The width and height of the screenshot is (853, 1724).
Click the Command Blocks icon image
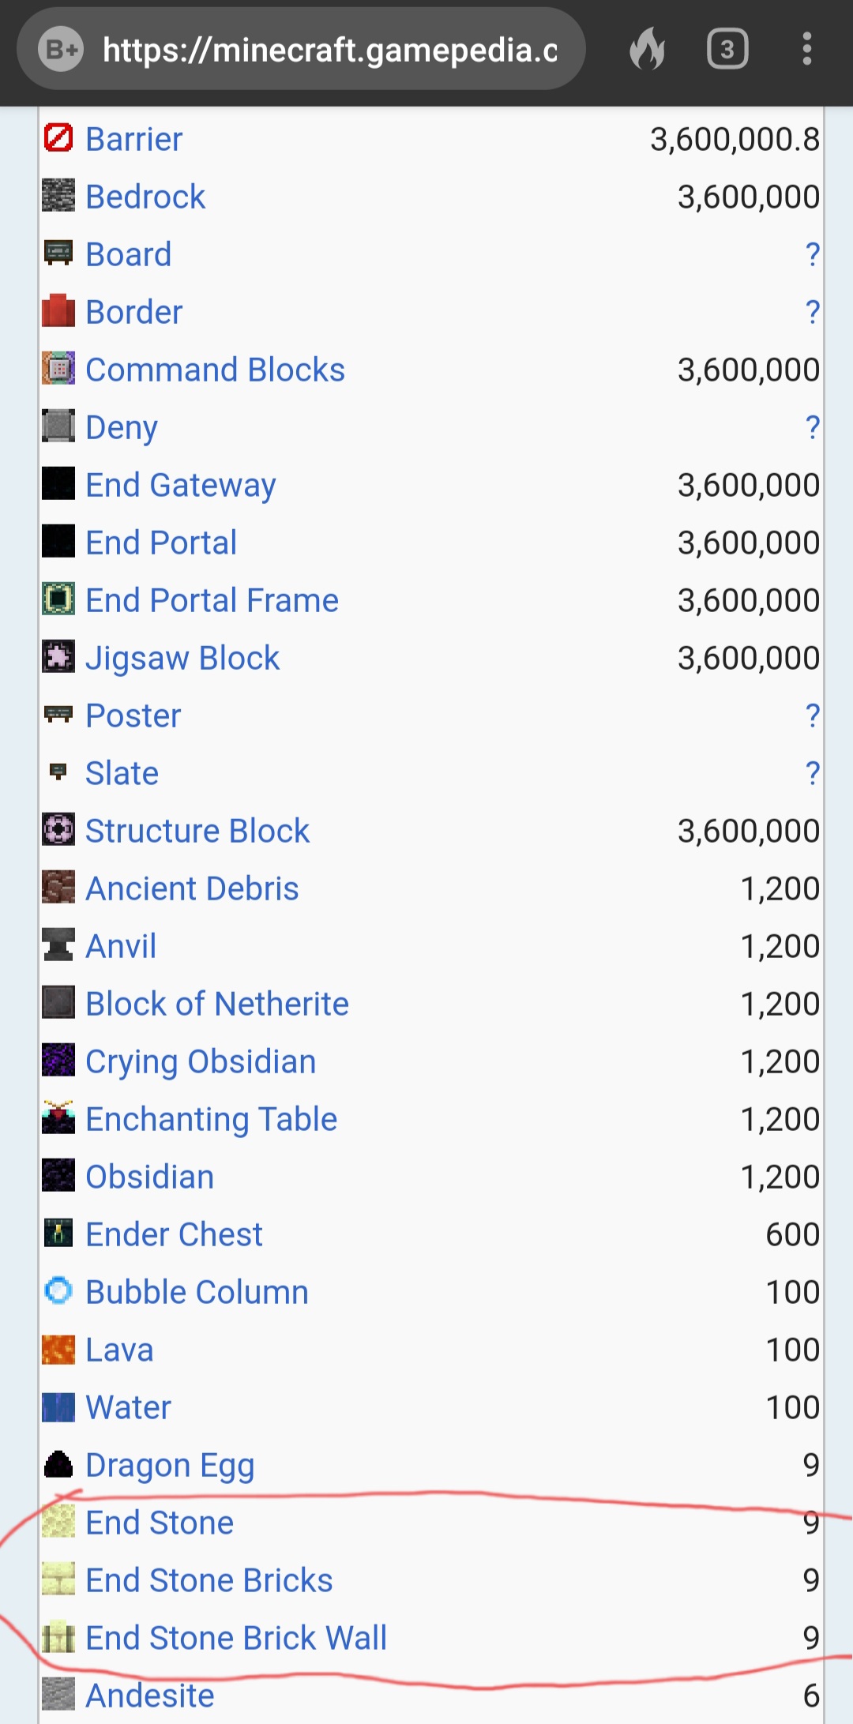pyautogui.click(x=58, y=369)
